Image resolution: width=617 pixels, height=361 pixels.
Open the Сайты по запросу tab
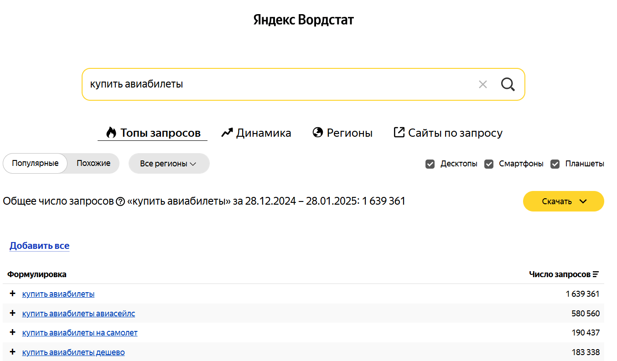(448, 133)
